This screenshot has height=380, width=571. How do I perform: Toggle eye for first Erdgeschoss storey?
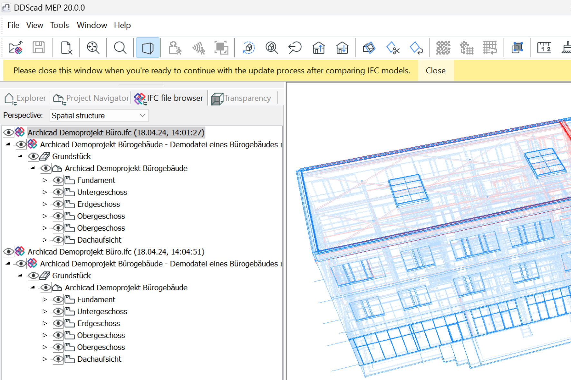tap(58, 204)
